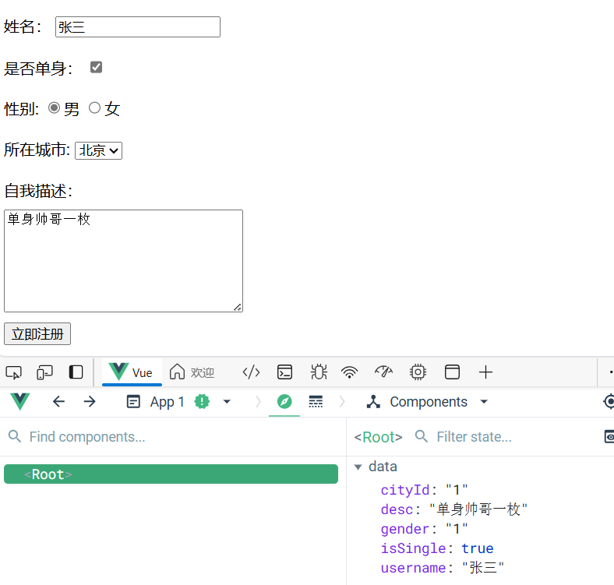Viewport: 614px width, 585px height.
Task: Click the textarea resize handle corner
Action: tap(238, 308)
